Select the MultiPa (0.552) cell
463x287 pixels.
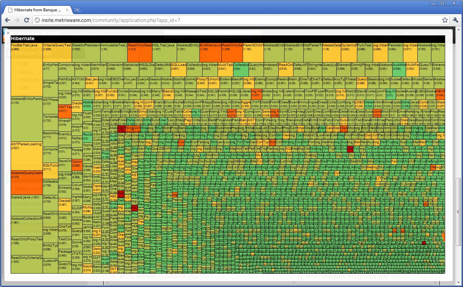pyautogui.click(x=412, y=69)
